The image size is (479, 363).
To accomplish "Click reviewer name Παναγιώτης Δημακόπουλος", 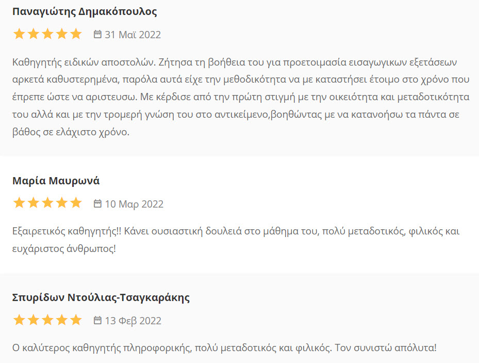I will (x=85, y=12).
